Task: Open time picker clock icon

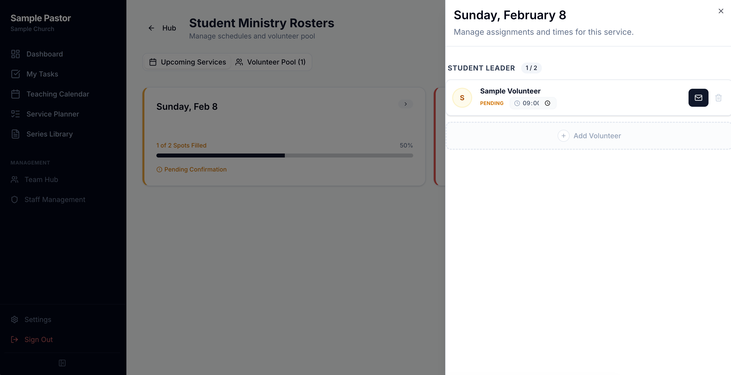Action: 547,103
